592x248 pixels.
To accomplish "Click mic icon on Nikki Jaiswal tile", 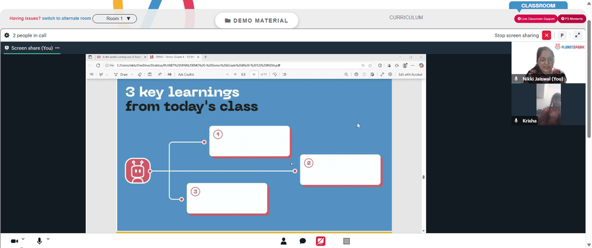I will (516, 79).
